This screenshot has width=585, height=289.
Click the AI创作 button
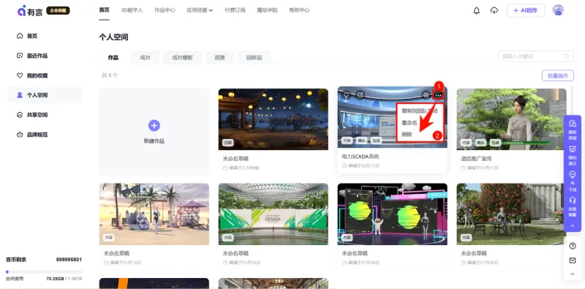click(x=525, y=10)
